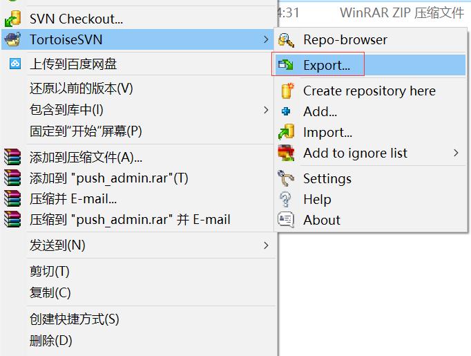Choose 添加到 "push_admin.rar"(T) option
Viewport: 471px width, 356px height.
108,178
